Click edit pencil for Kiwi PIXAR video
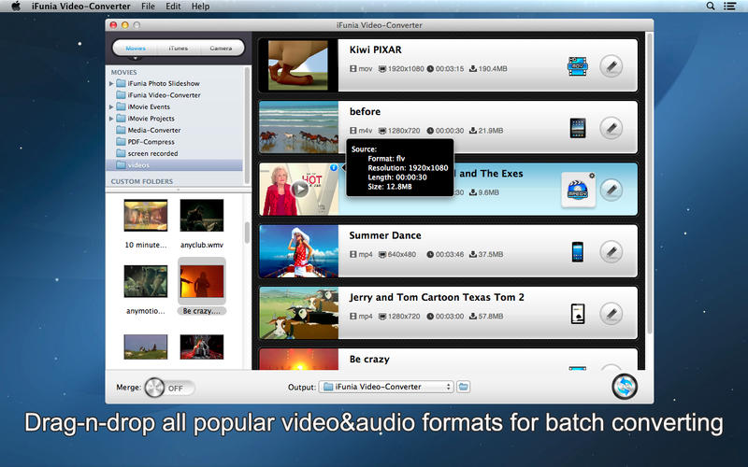This screenshot has height=467, width=748. click(611, 66)
